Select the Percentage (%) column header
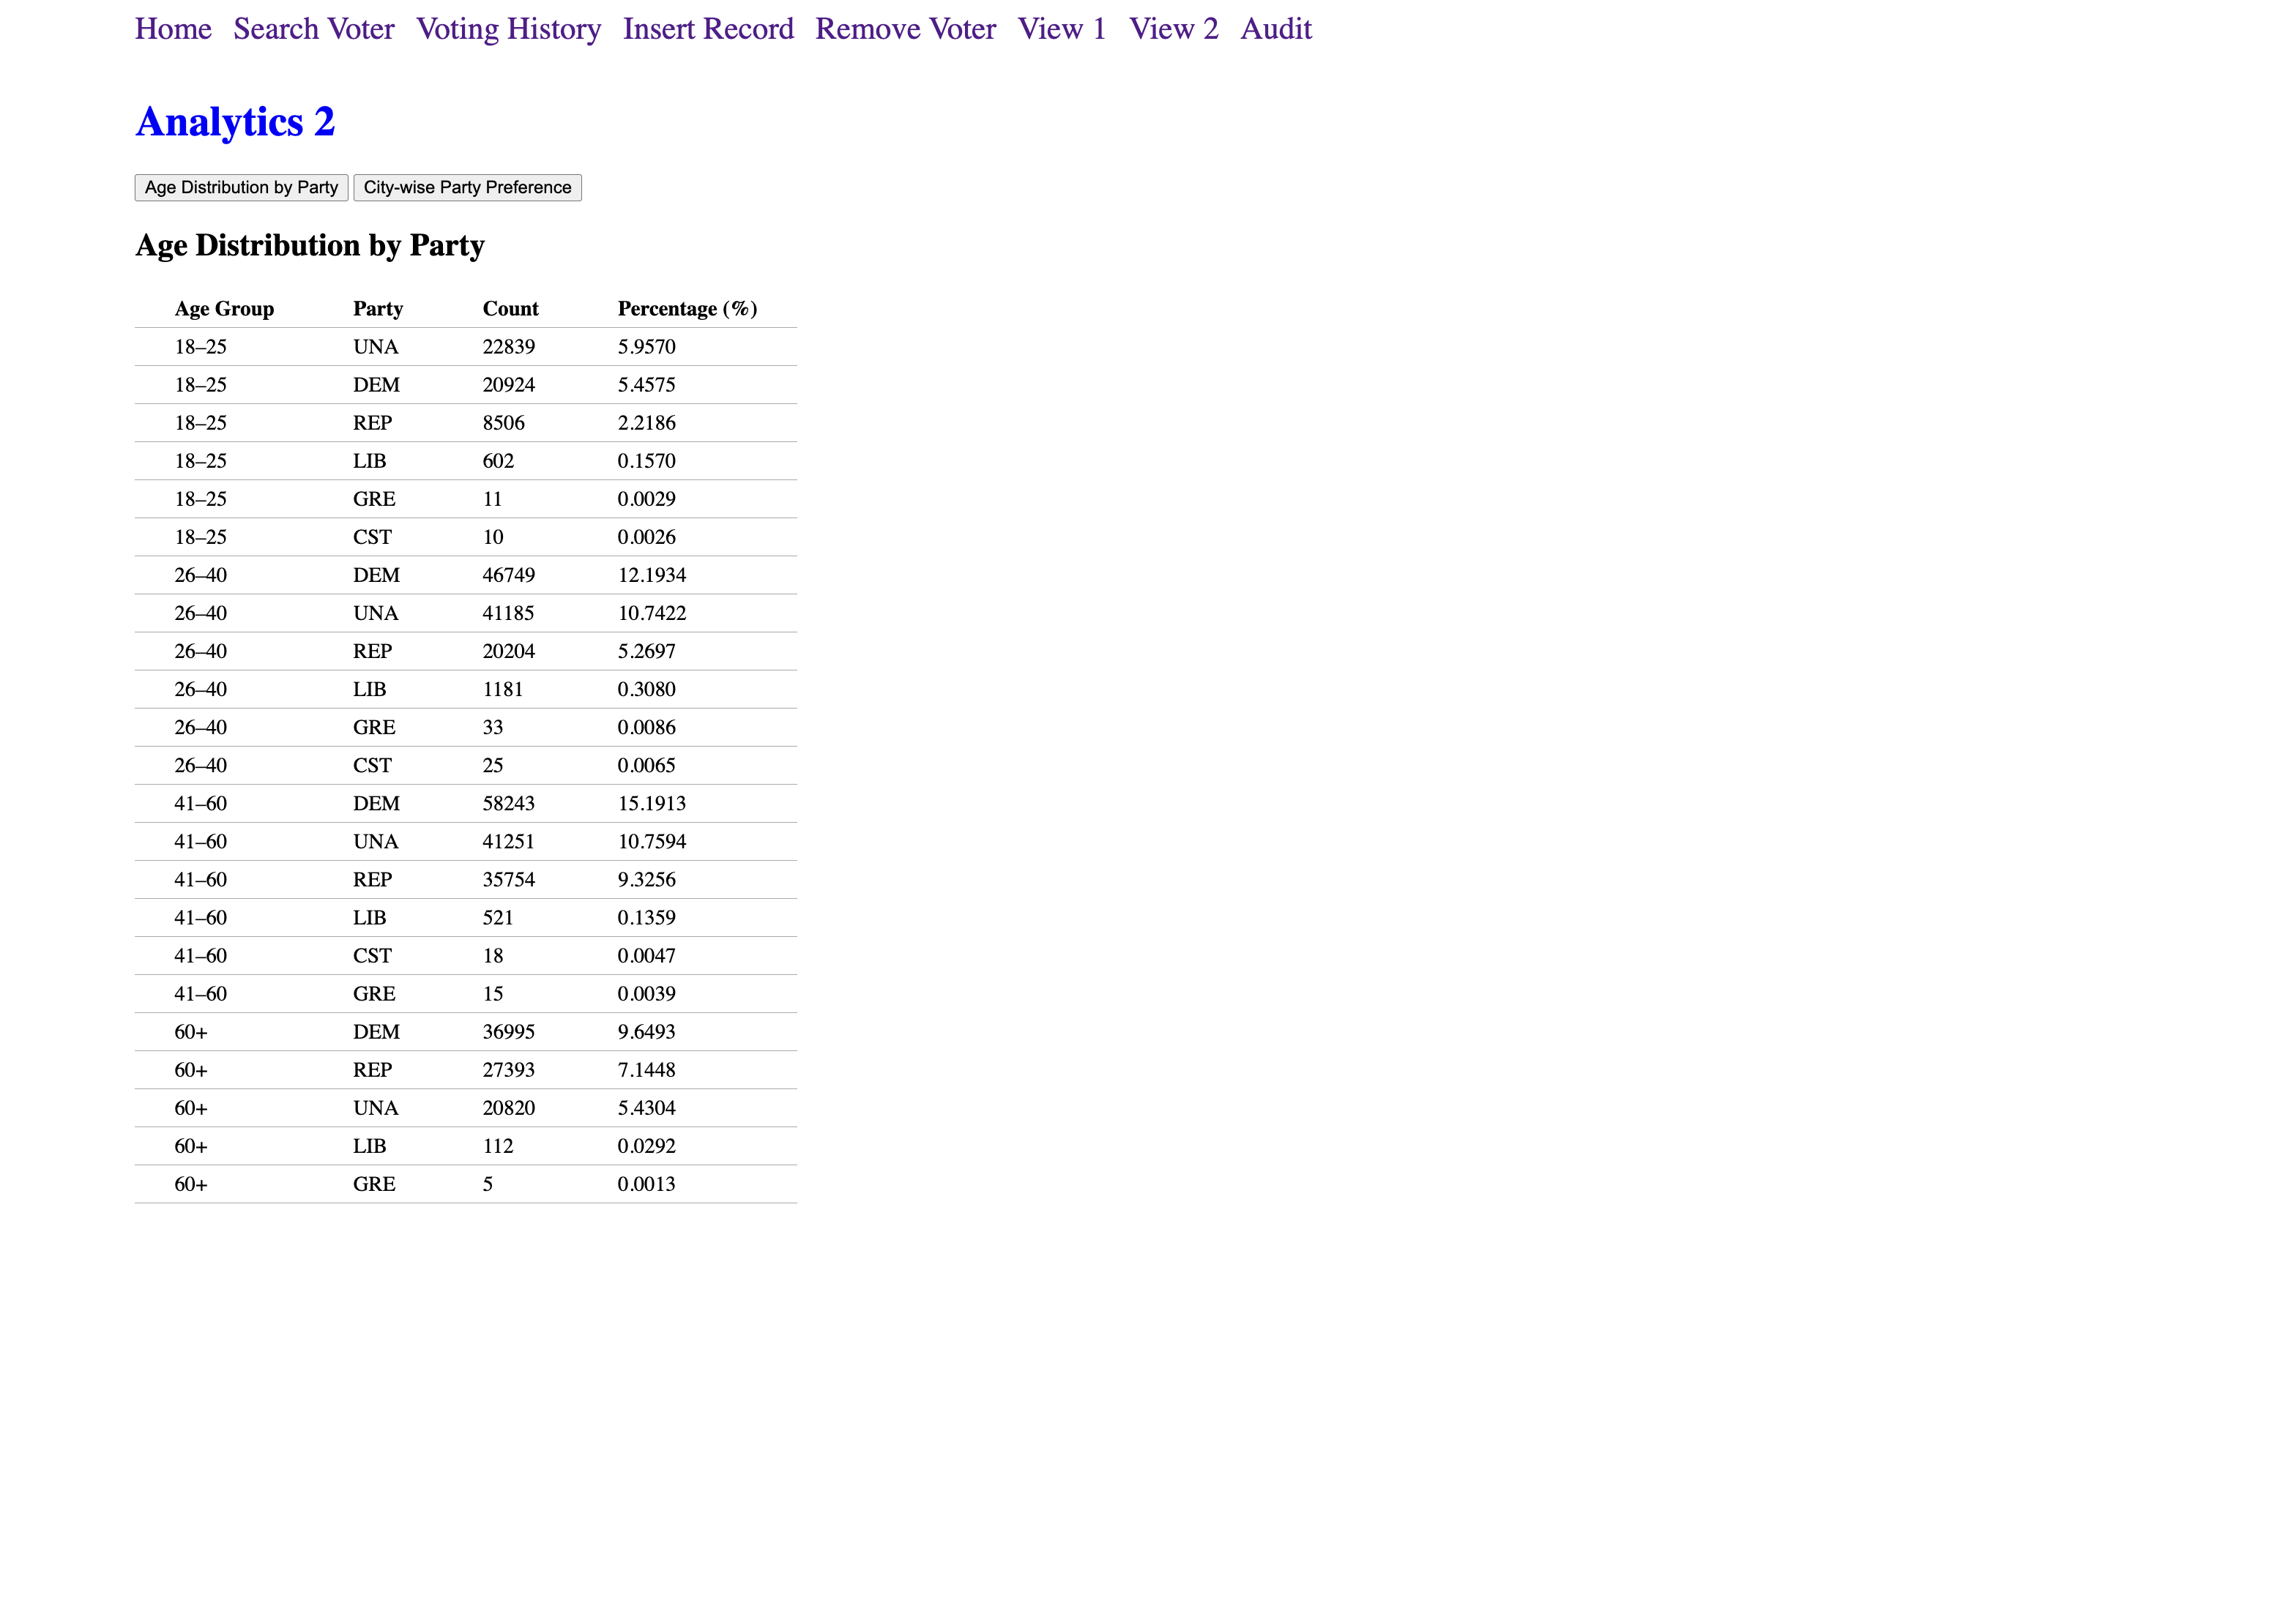This screenshot has width=2296, height=1603. click(x=687, y=308)
